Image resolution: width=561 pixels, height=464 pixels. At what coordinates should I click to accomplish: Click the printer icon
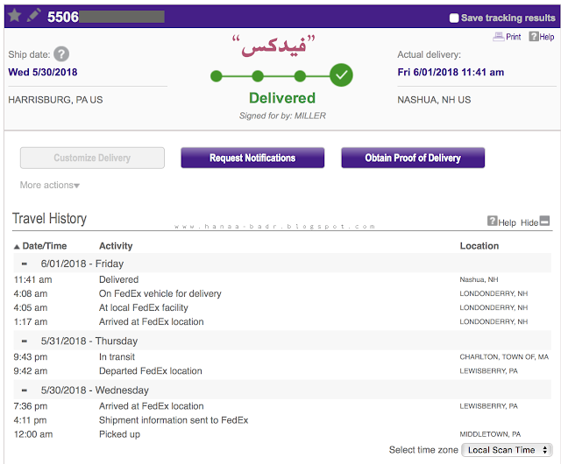[x=499, y=37]
